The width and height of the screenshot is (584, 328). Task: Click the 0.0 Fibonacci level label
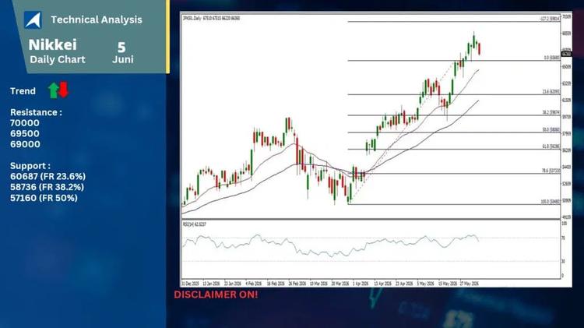click(x=552, y=58)
